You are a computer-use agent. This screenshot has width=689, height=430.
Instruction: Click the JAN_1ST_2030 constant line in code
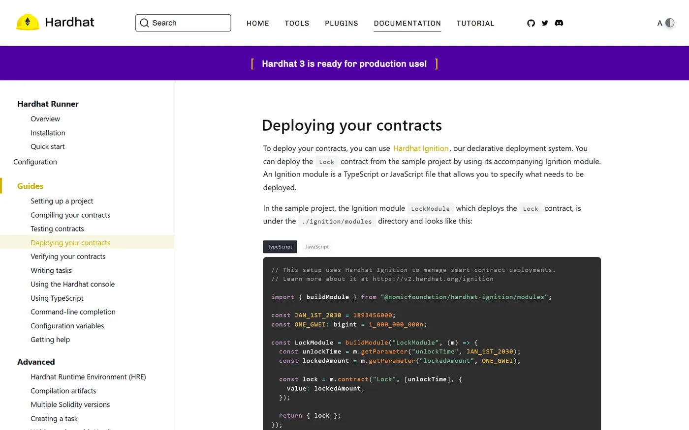(333, 315)
